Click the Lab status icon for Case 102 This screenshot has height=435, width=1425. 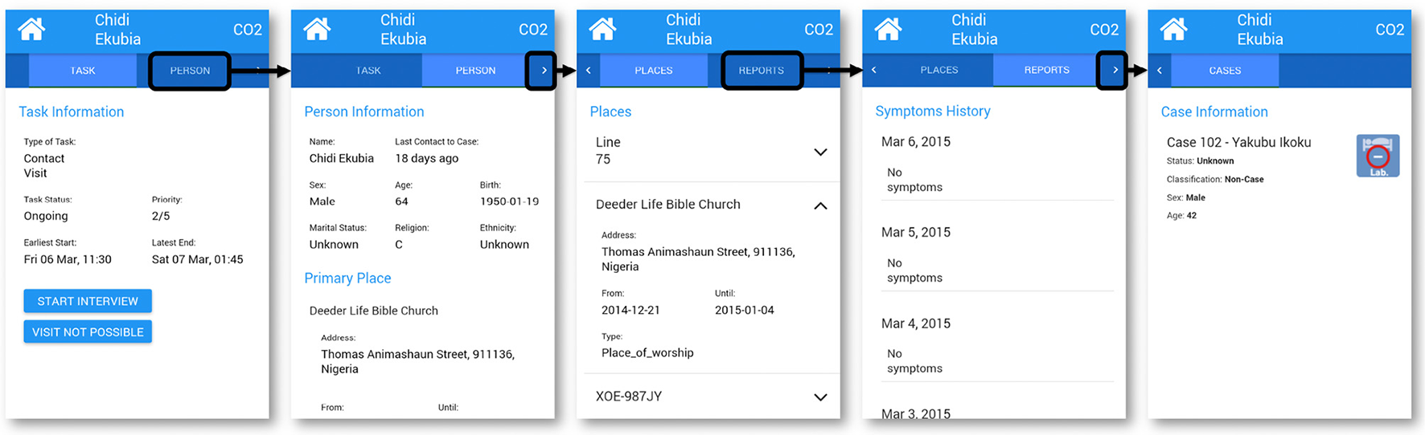pyautogui.click(x=1378, y=156)
